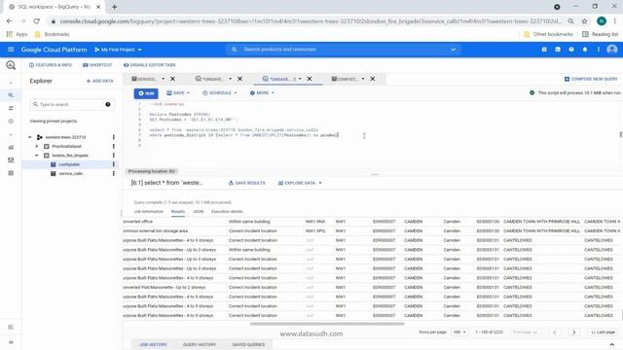This screenshot has width=623, height=350.
Task: Switch to the Job information results tab
Action: [x=149, y=212]
